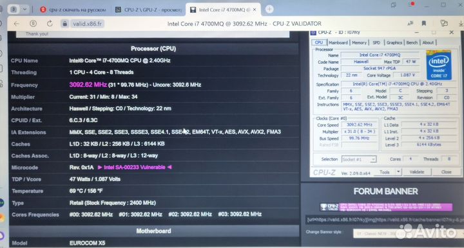Follow the Intel SA-00233 Vulnerable link
Image resolution: width=464 pixels, height=248 pixels.
[135, 168]
